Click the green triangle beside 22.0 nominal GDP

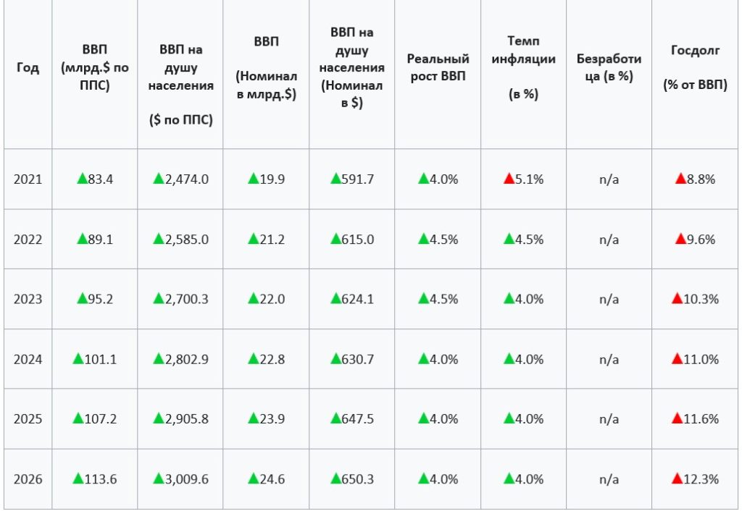coord(253,298)
